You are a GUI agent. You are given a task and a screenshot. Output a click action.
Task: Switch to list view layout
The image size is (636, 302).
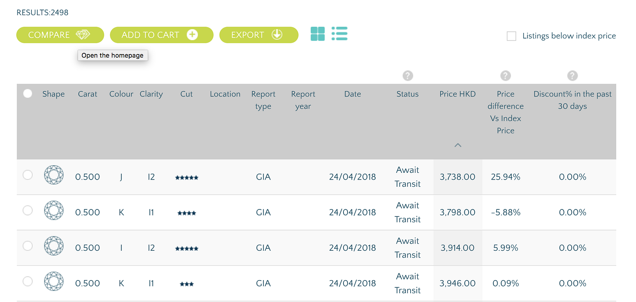point(339,34)
